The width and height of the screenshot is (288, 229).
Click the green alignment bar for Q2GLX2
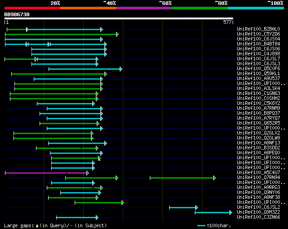click(x=53, y=133)
